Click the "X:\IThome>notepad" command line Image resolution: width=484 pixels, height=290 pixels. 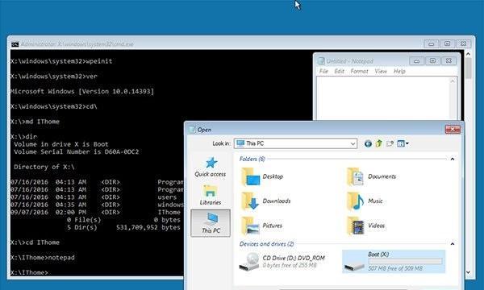click(x=43, y=257)
